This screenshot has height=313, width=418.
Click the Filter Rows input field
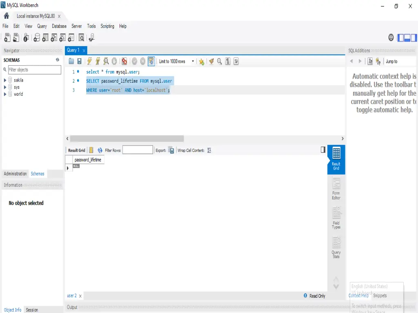point(138,150)
